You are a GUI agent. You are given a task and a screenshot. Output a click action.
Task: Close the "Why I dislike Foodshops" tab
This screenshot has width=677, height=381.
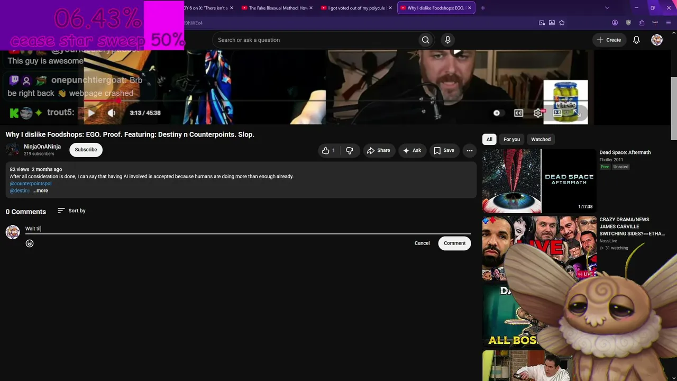pyautogui.click(x=470, y=8)
